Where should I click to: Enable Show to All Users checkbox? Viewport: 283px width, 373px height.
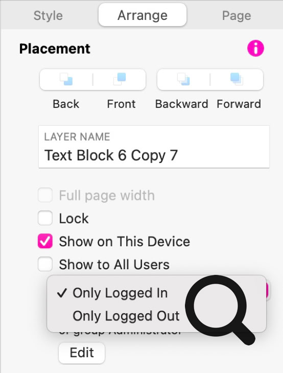coord(45,264)
